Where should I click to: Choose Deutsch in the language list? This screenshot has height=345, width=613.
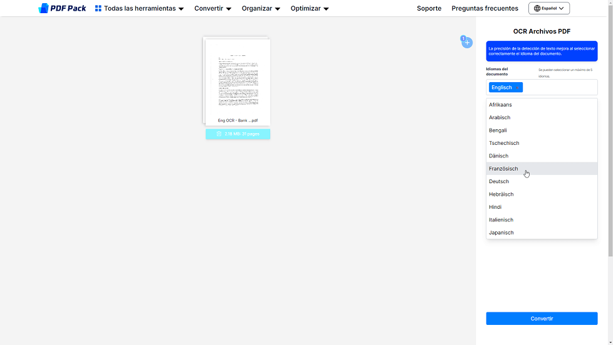[x=499, y=181]
